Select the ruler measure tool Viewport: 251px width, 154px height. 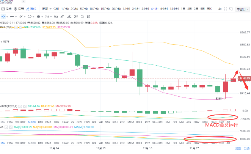62,16
